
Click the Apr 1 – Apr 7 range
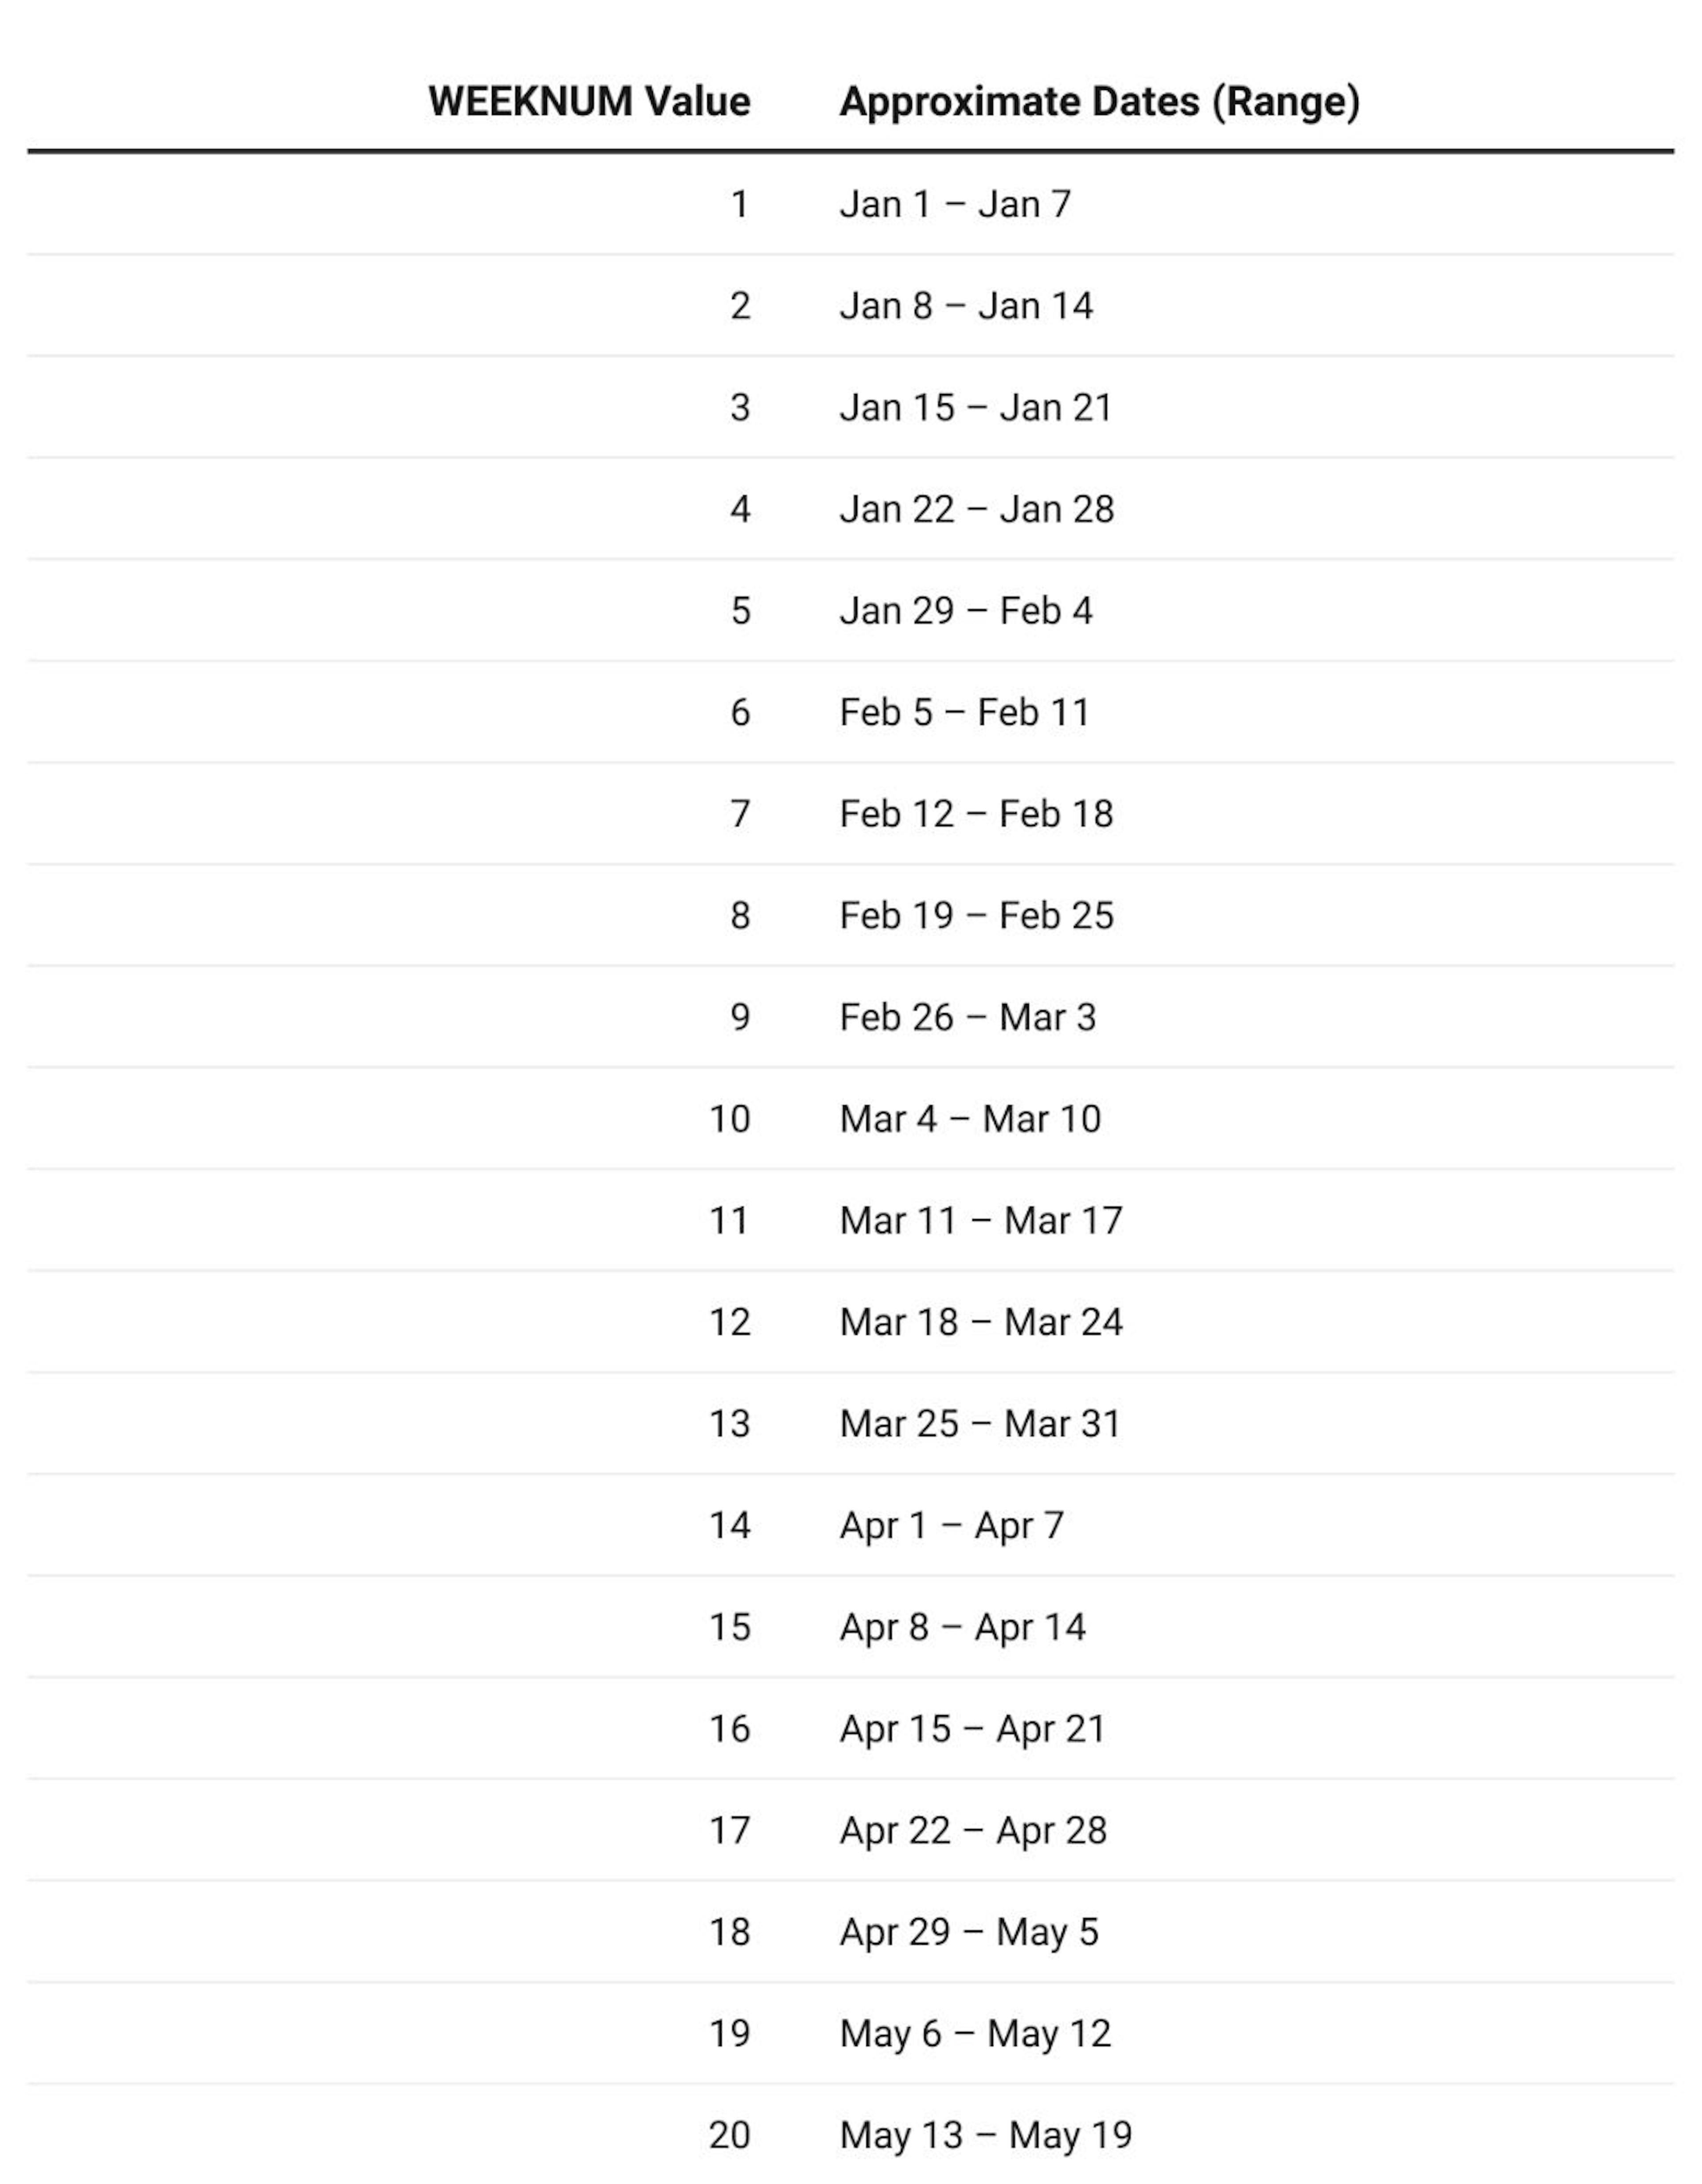click(951, 1526)
